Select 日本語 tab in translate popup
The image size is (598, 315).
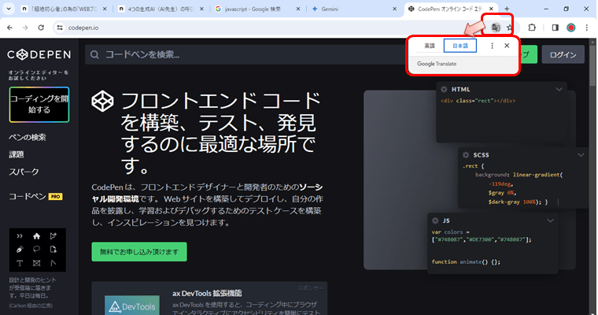click(460, 46)
